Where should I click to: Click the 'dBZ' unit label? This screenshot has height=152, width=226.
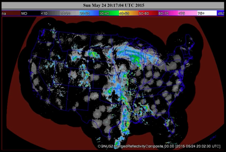coord(221,13)
